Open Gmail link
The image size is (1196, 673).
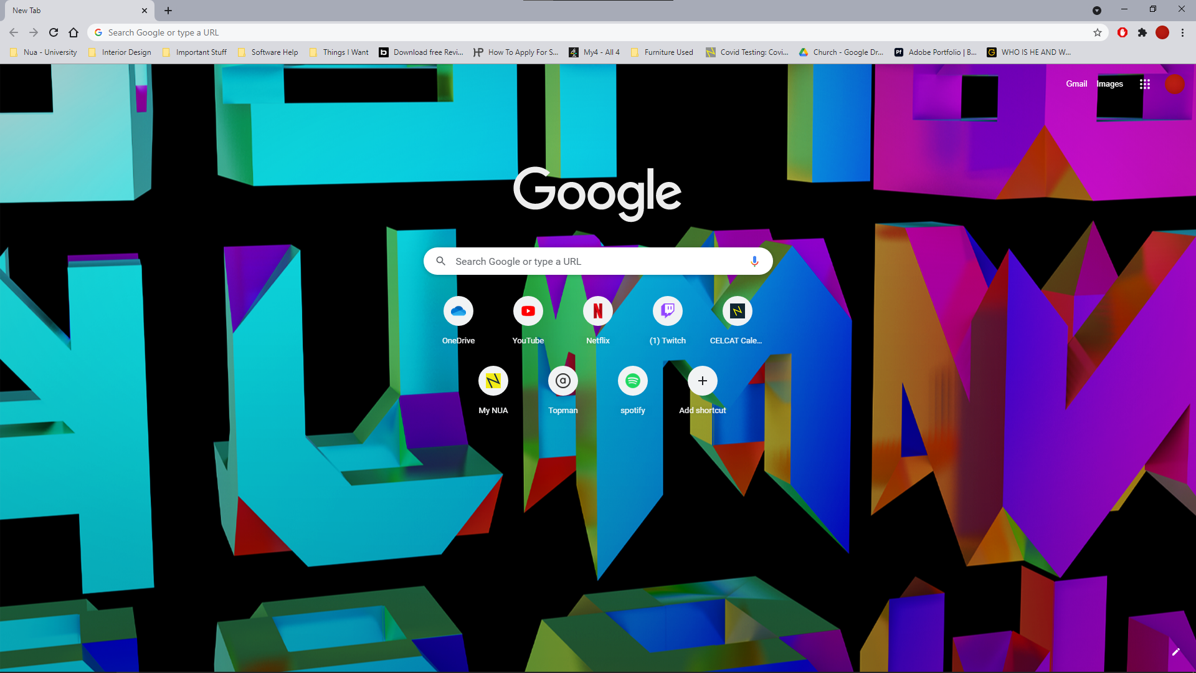(x=1076, y=84)
